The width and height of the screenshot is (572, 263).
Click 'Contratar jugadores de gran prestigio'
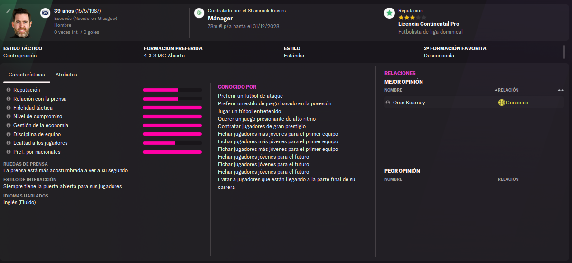262,126
